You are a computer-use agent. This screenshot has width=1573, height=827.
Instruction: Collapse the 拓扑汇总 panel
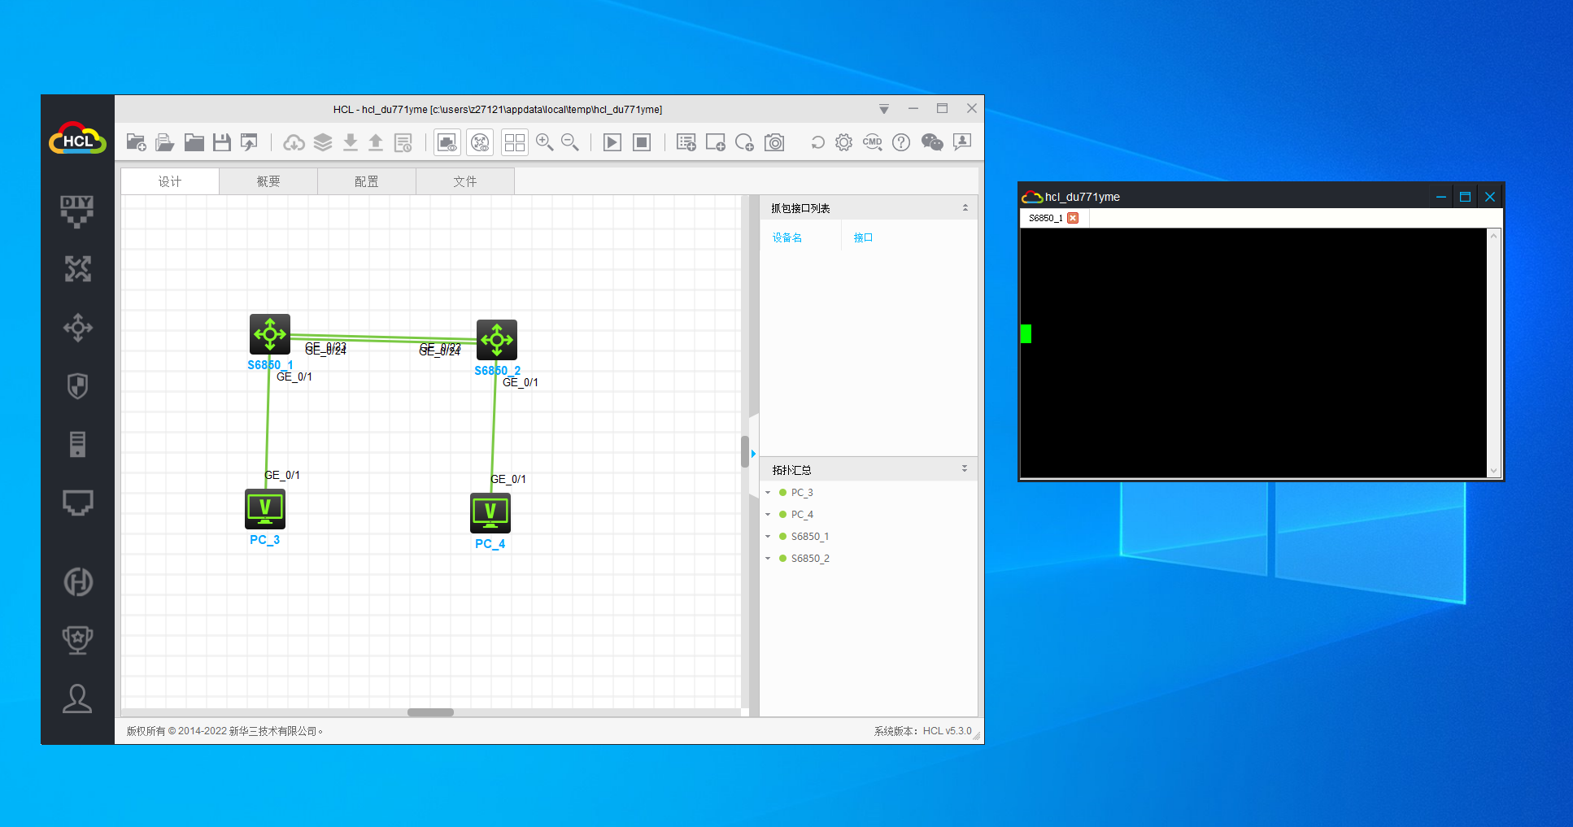pos(965,469)
